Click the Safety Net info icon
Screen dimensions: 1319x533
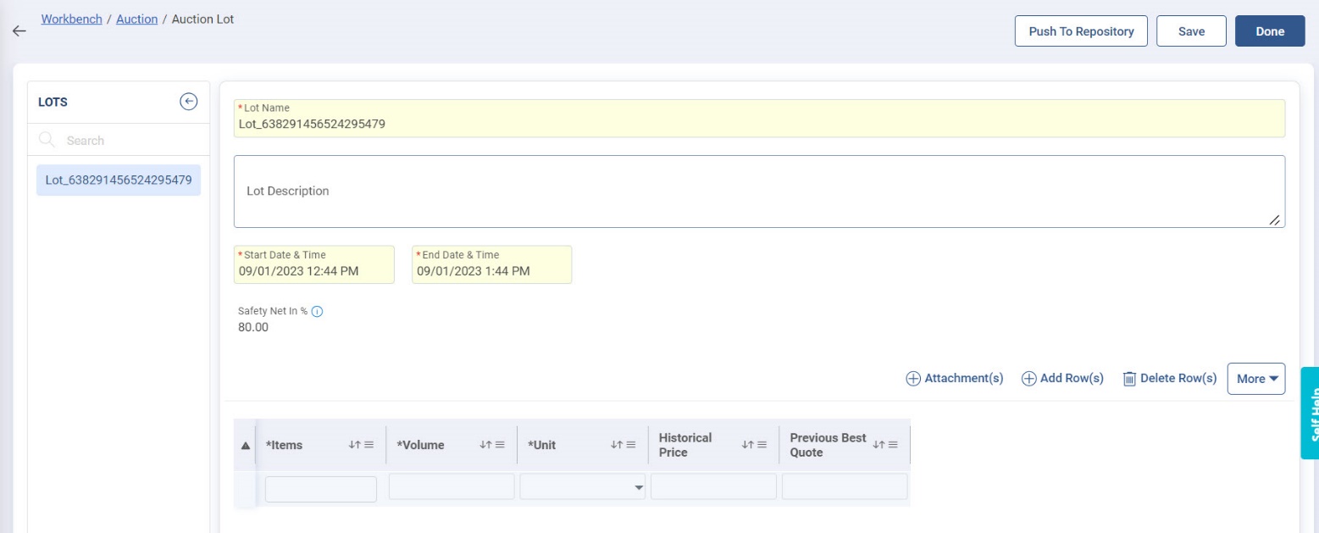click(x=318, y=311)
